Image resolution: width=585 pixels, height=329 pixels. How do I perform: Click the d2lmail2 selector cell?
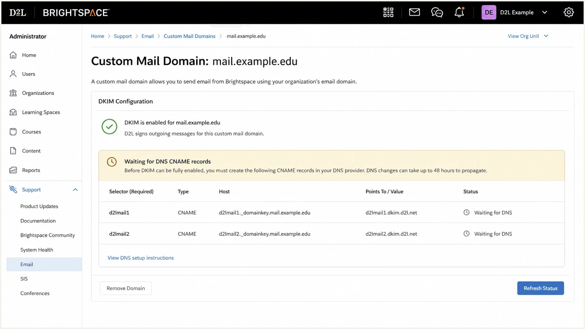[x=119, y=234]
